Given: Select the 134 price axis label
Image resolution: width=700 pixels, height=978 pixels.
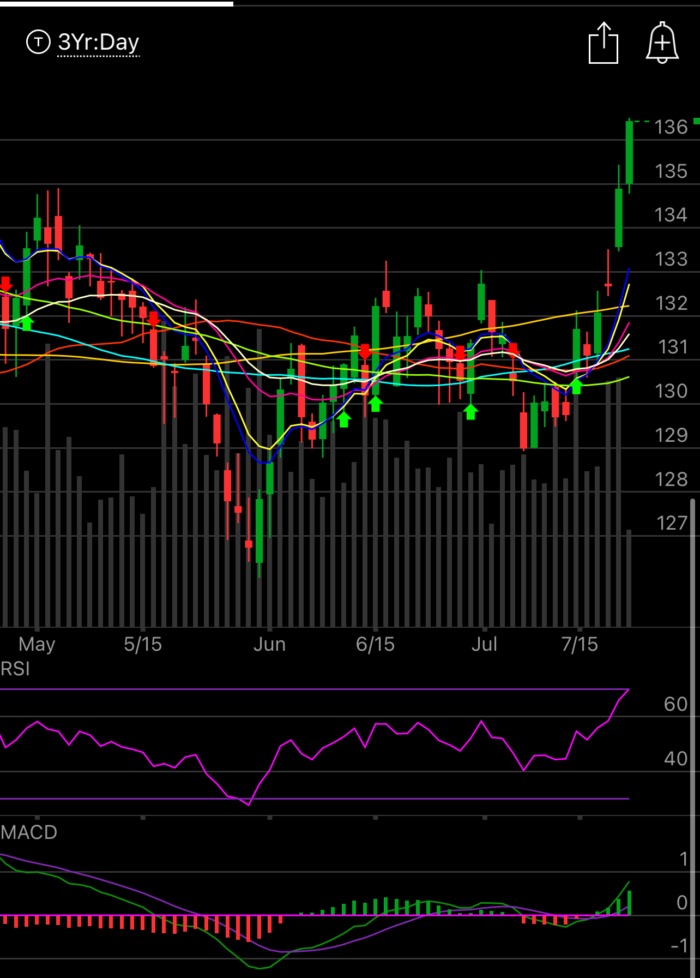Looking at the screenshot, I should click(x=671, y=215).
